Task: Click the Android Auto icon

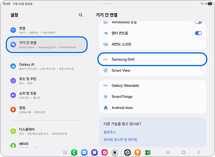Action: point(106,108)
